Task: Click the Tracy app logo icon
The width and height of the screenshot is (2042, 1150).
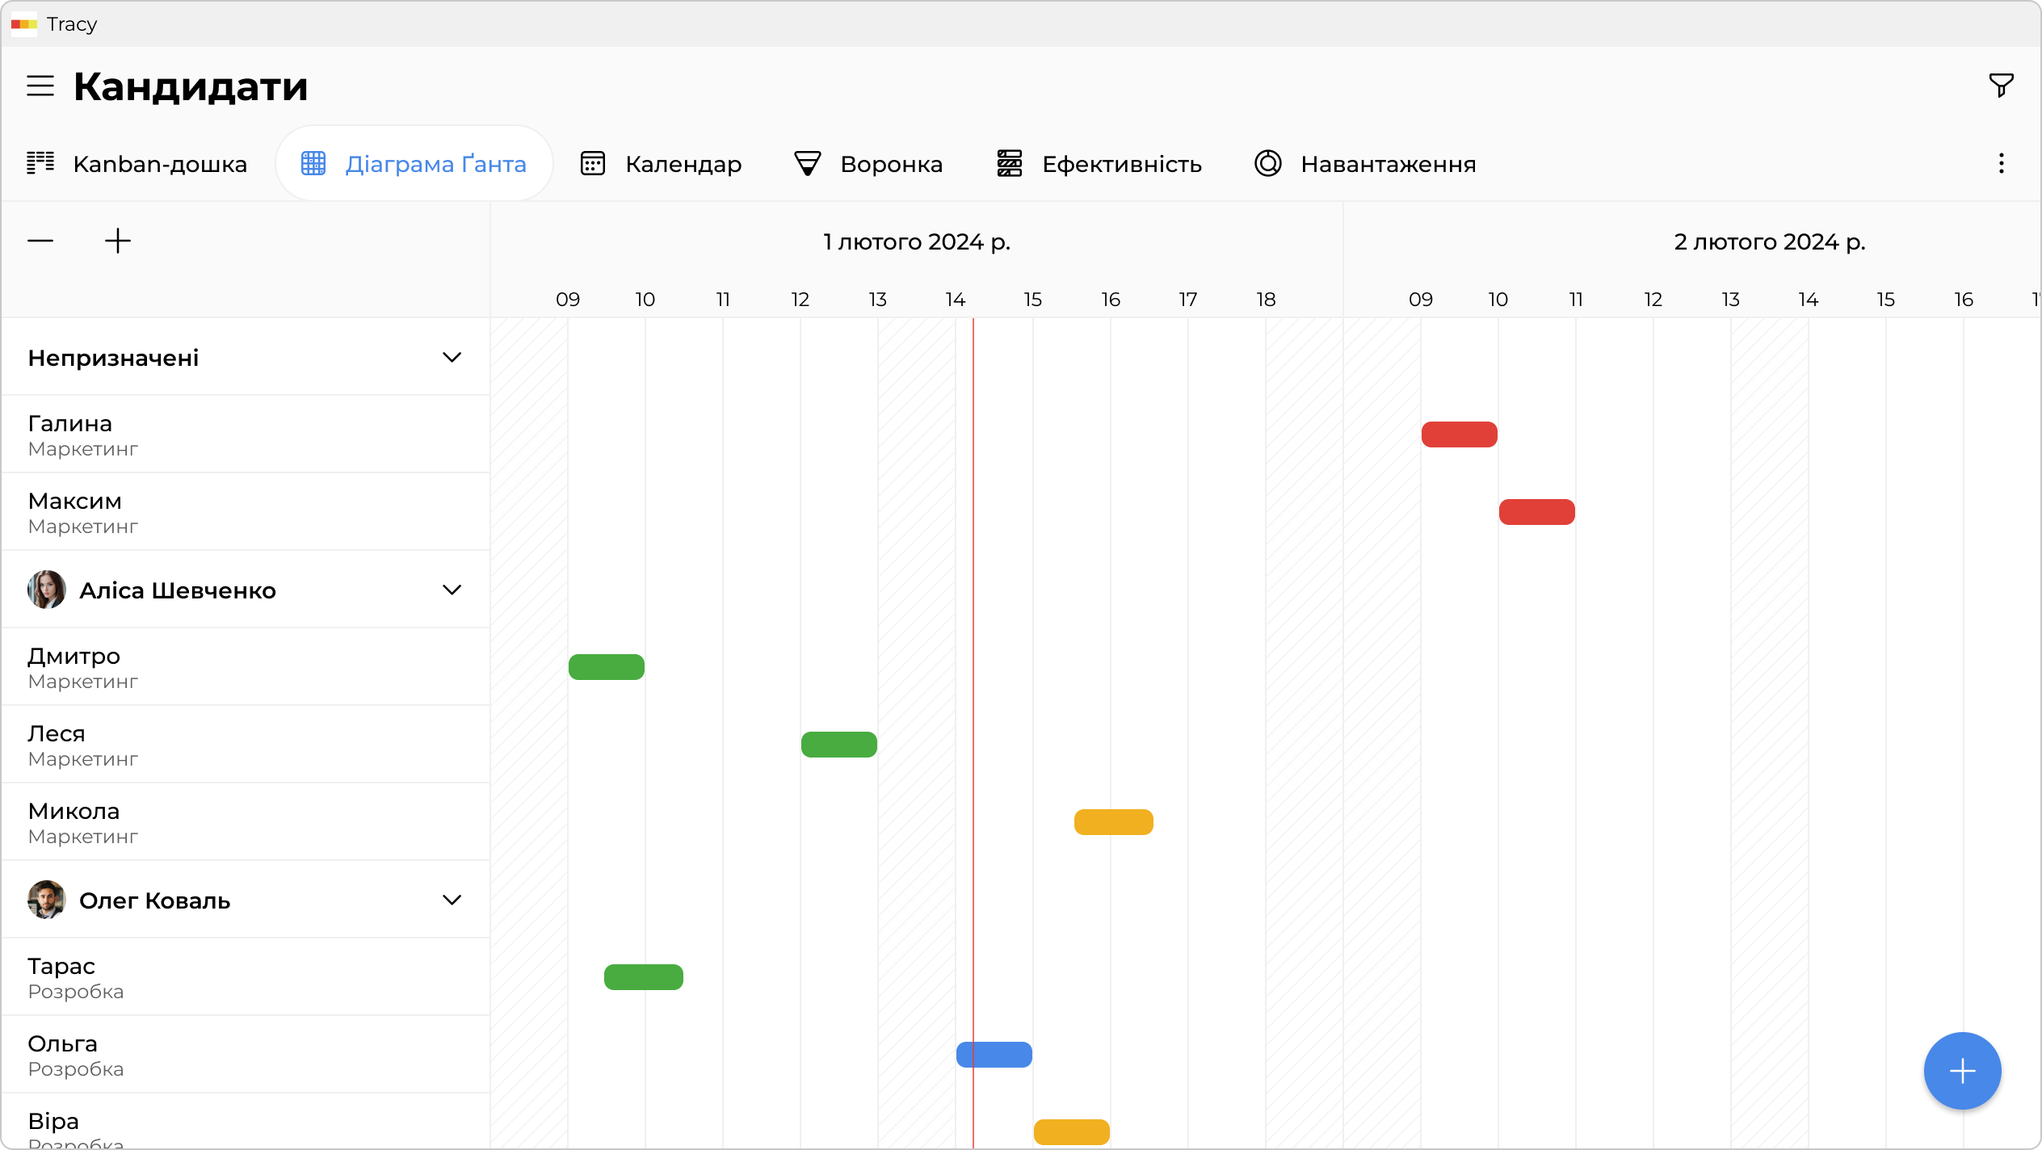Action: pos(24,24)
